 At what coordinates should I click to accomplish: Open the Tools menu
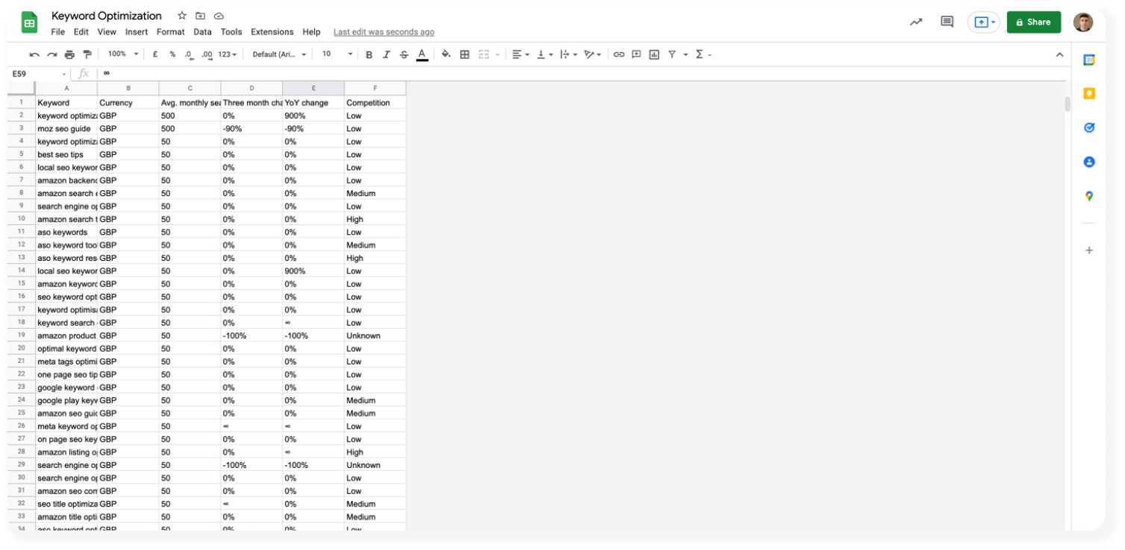coord(231,32)
